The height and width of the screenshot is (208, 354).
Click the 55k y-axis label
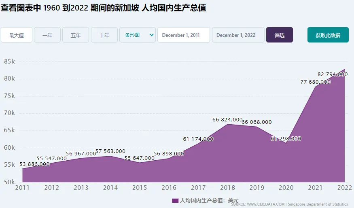(x=9, y=165)
